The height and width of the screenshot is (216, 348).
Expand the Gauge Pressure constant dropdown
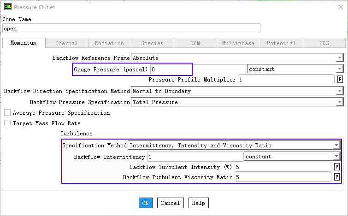(x=295, y=69)
